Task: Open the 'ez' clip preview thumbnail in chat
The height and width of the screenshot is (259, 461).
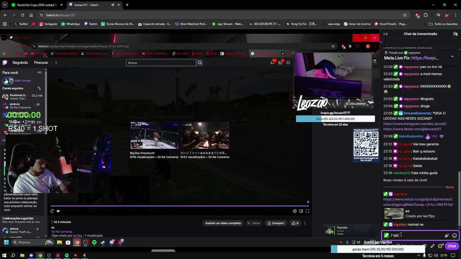Action: [x=394, y=214]
